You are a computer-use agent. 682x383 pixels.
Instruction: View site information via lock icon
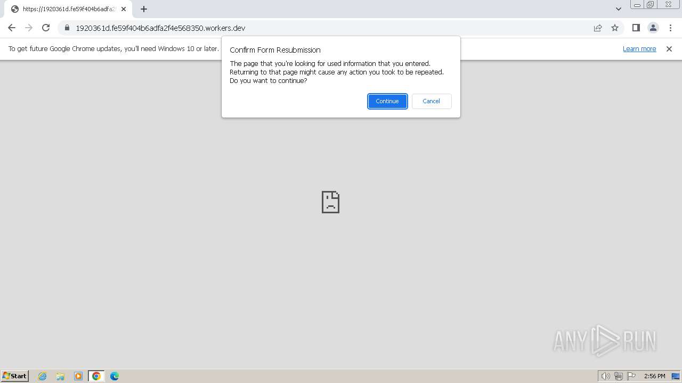(x=67, y=28)
